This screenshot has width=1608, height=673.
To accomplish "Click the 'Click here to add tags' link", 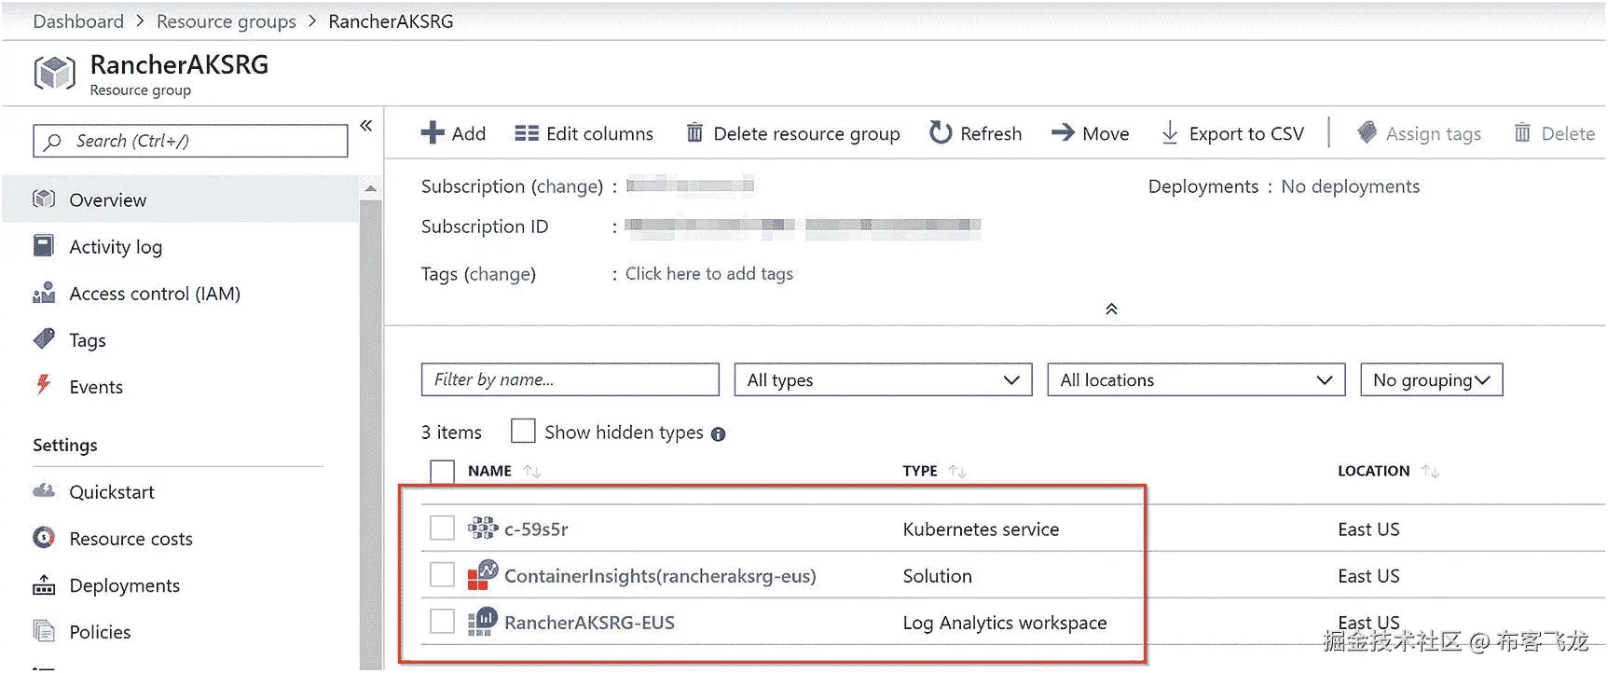I will [709, 273].
